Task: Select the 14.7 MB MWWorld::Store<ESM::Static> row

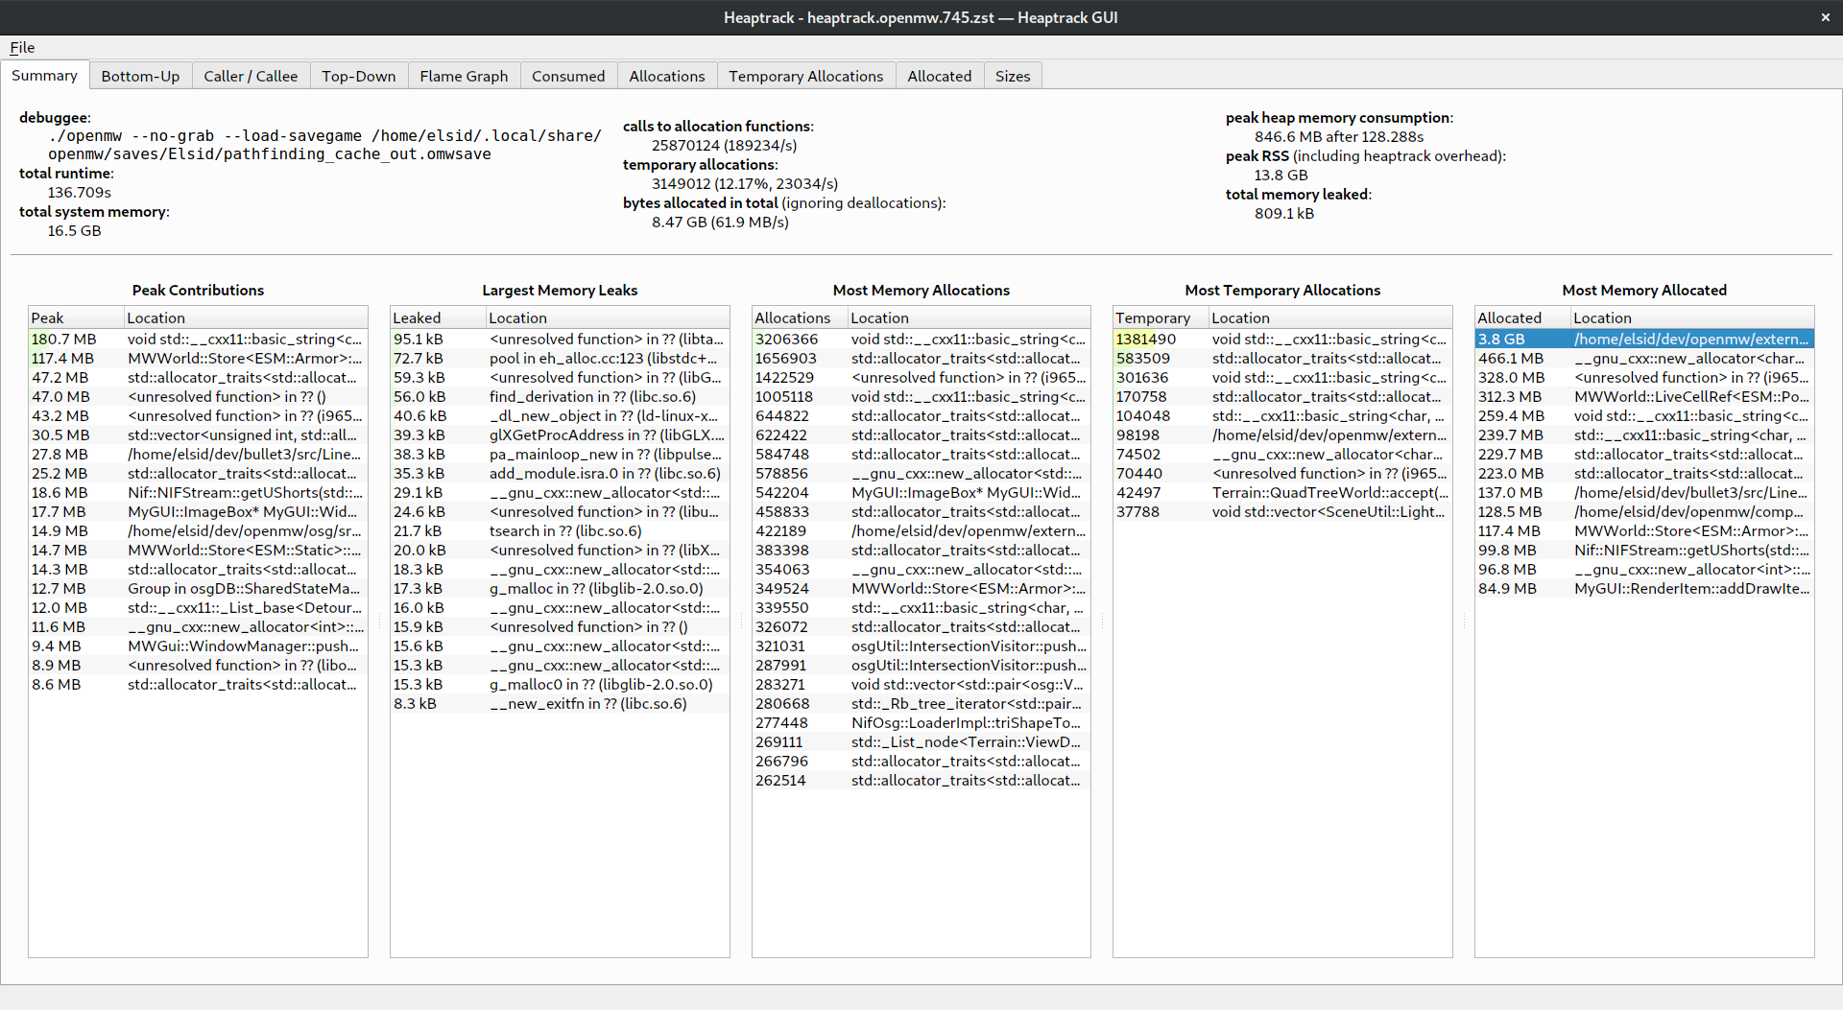Action: click(x=198, y=550)
